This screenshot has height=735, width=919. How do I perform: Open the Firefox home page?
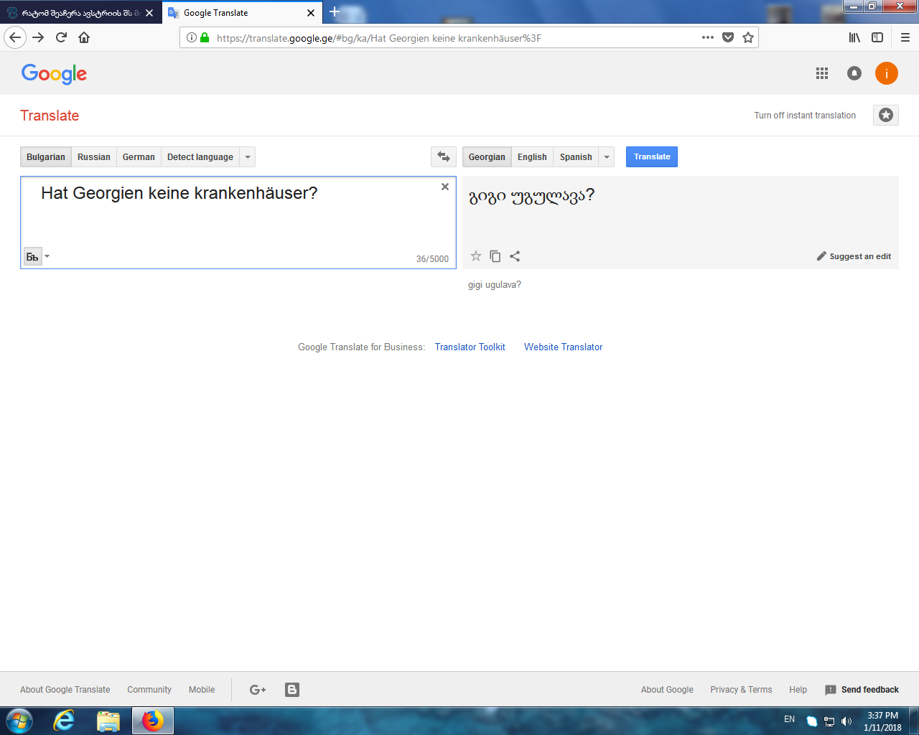point(84,37)
